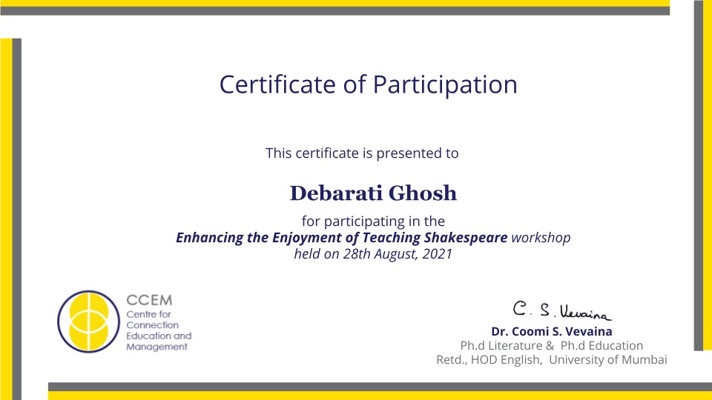Select the recipient name 'Debarati Ghosh'

[373, 193]
